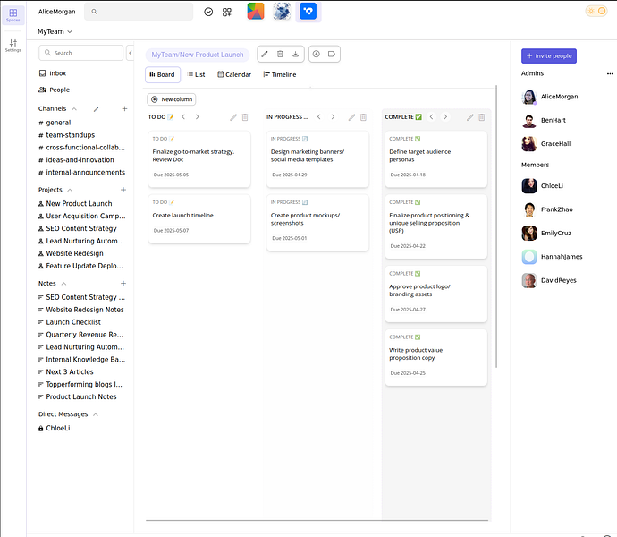Move IN PROGRESS column right
The image size is (617, 537).
pyautogui.click(x=333, y=116)
